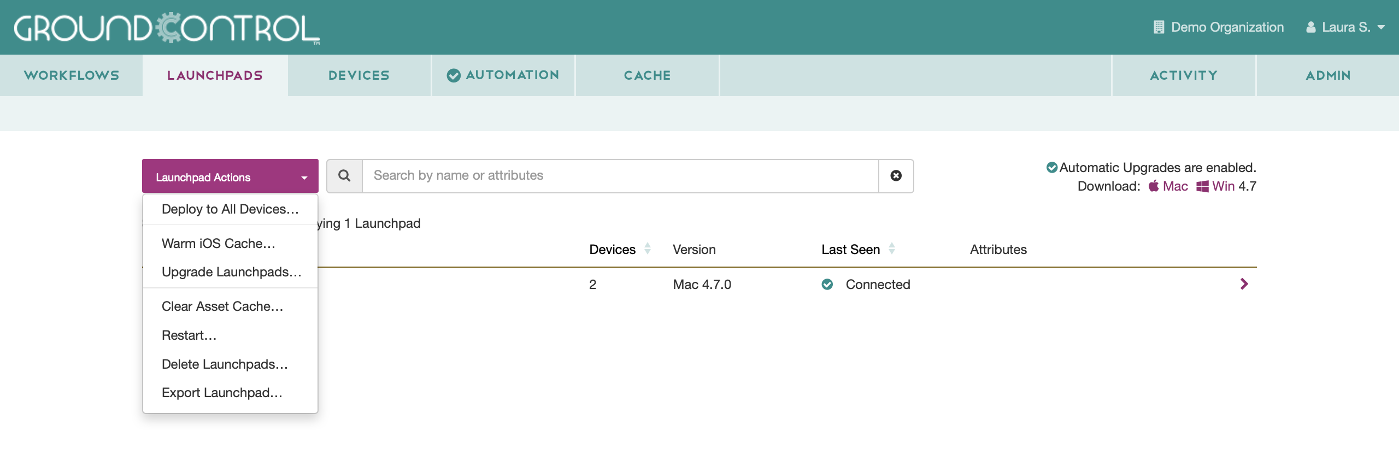Viewport: 1399px width, 449px height.
Task: Click the Ground Control logo
Action: (x=167, y=28)
